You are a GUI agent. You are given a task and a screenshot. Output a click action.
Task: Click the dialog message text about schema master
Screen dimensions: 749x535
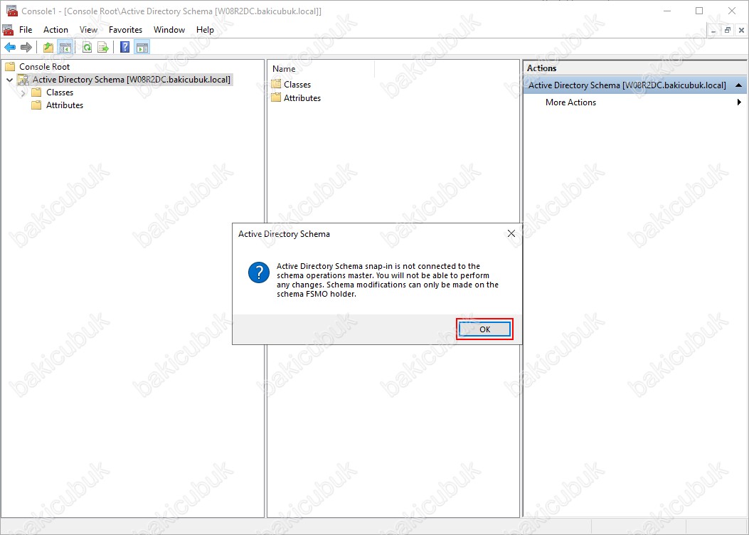click(388, 280)
